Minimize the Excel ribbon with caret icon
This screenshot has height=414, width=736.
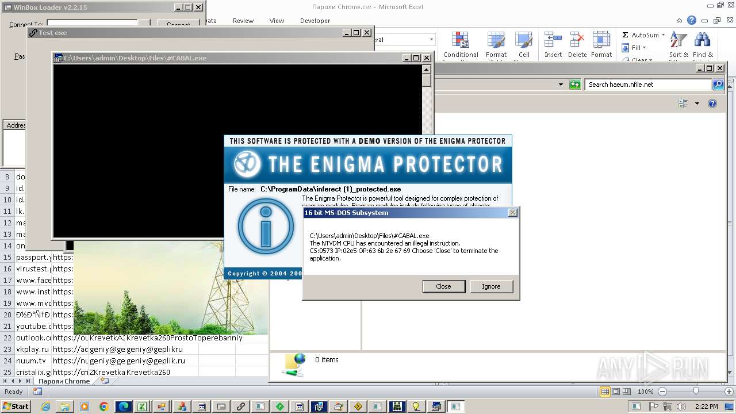tap(680, 20)
